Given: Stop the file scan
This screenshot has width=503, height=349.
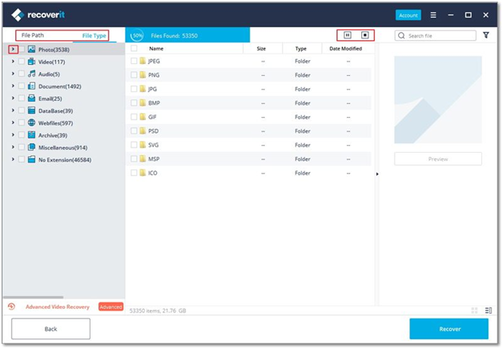Looking at the screenshot, I should (x=365, y=35).
